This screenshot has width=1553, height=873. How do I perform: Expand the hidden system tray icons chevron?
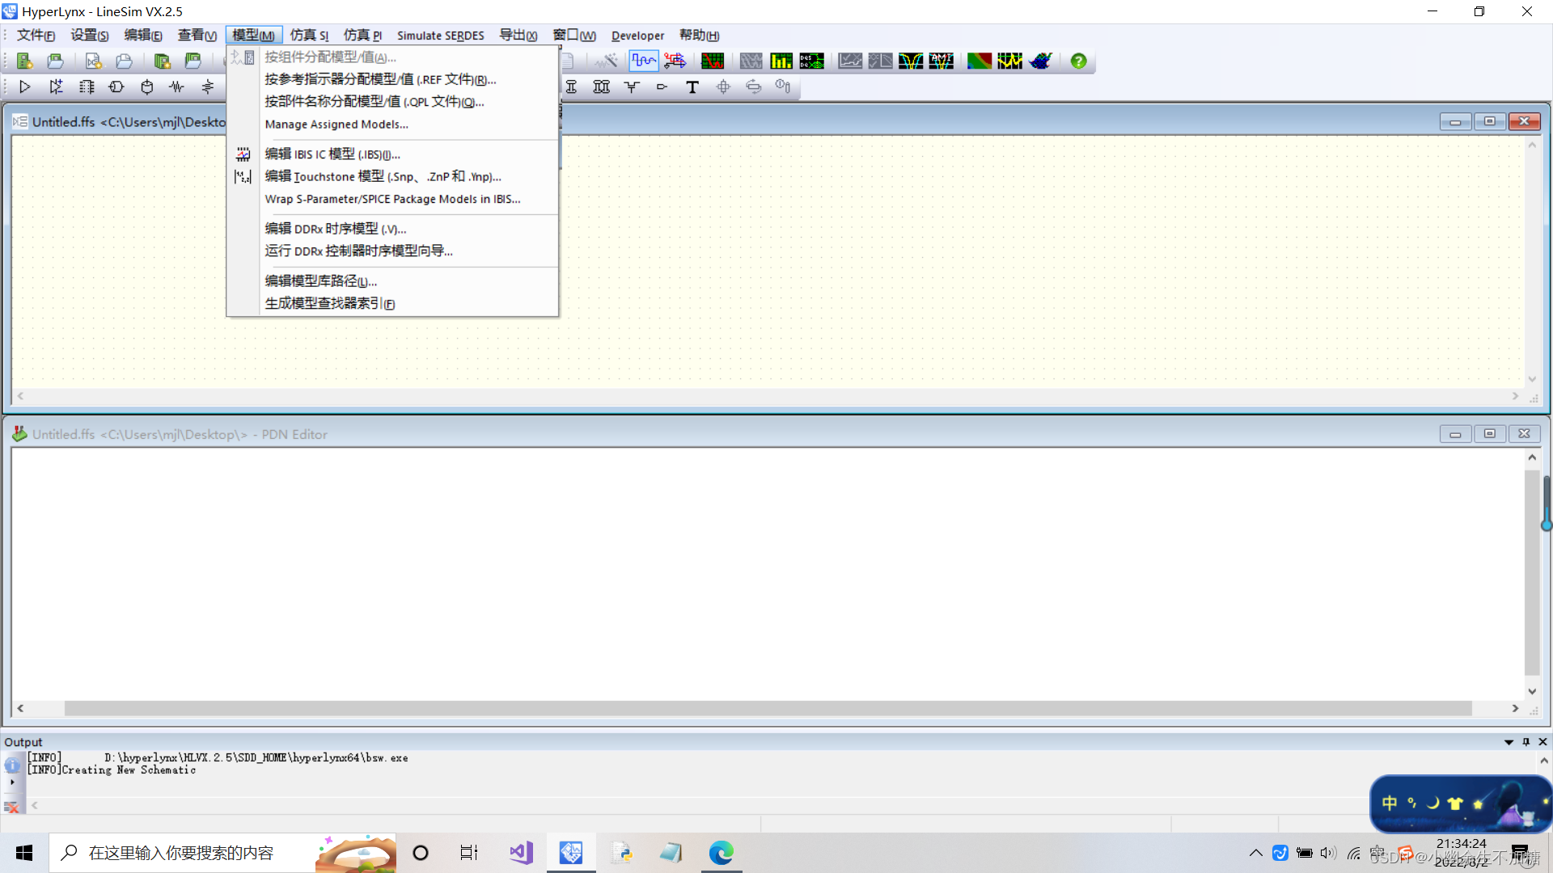click(1255, 853)
